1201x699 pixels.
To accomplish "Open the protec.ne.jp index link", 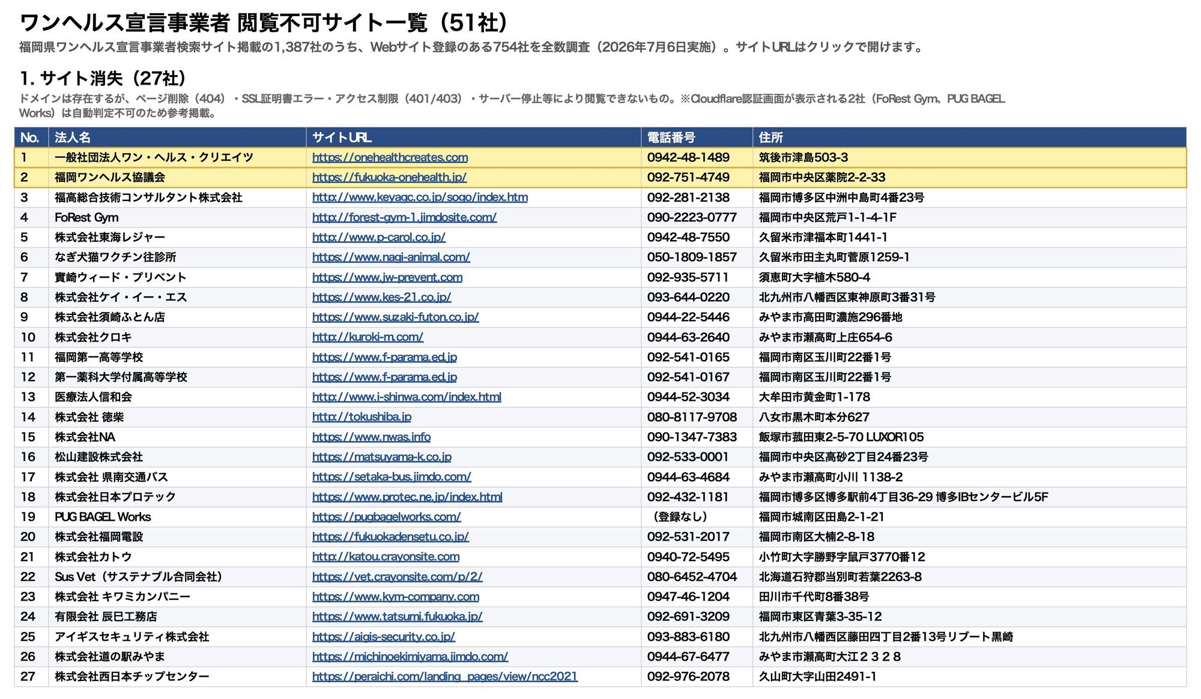I will pyautogui.click(x=407, y=497).
